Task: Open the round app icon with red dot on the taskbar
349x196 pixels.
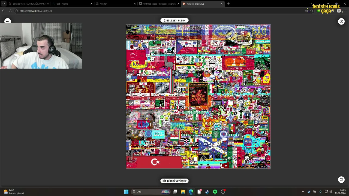Action: 223,192
